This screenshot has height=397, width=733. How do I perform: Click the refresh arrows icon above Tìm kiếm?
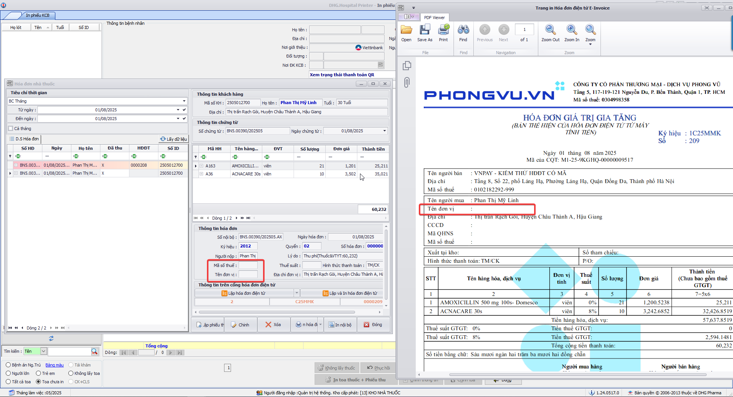click(x=51, y=338)
